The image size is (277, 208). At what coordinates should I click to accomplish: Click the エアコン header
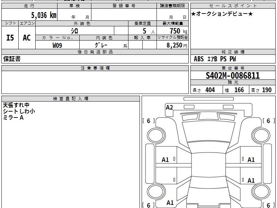pos(27,23)
